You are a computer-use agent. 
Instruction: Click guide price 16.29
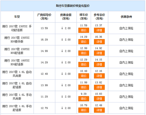44,40
